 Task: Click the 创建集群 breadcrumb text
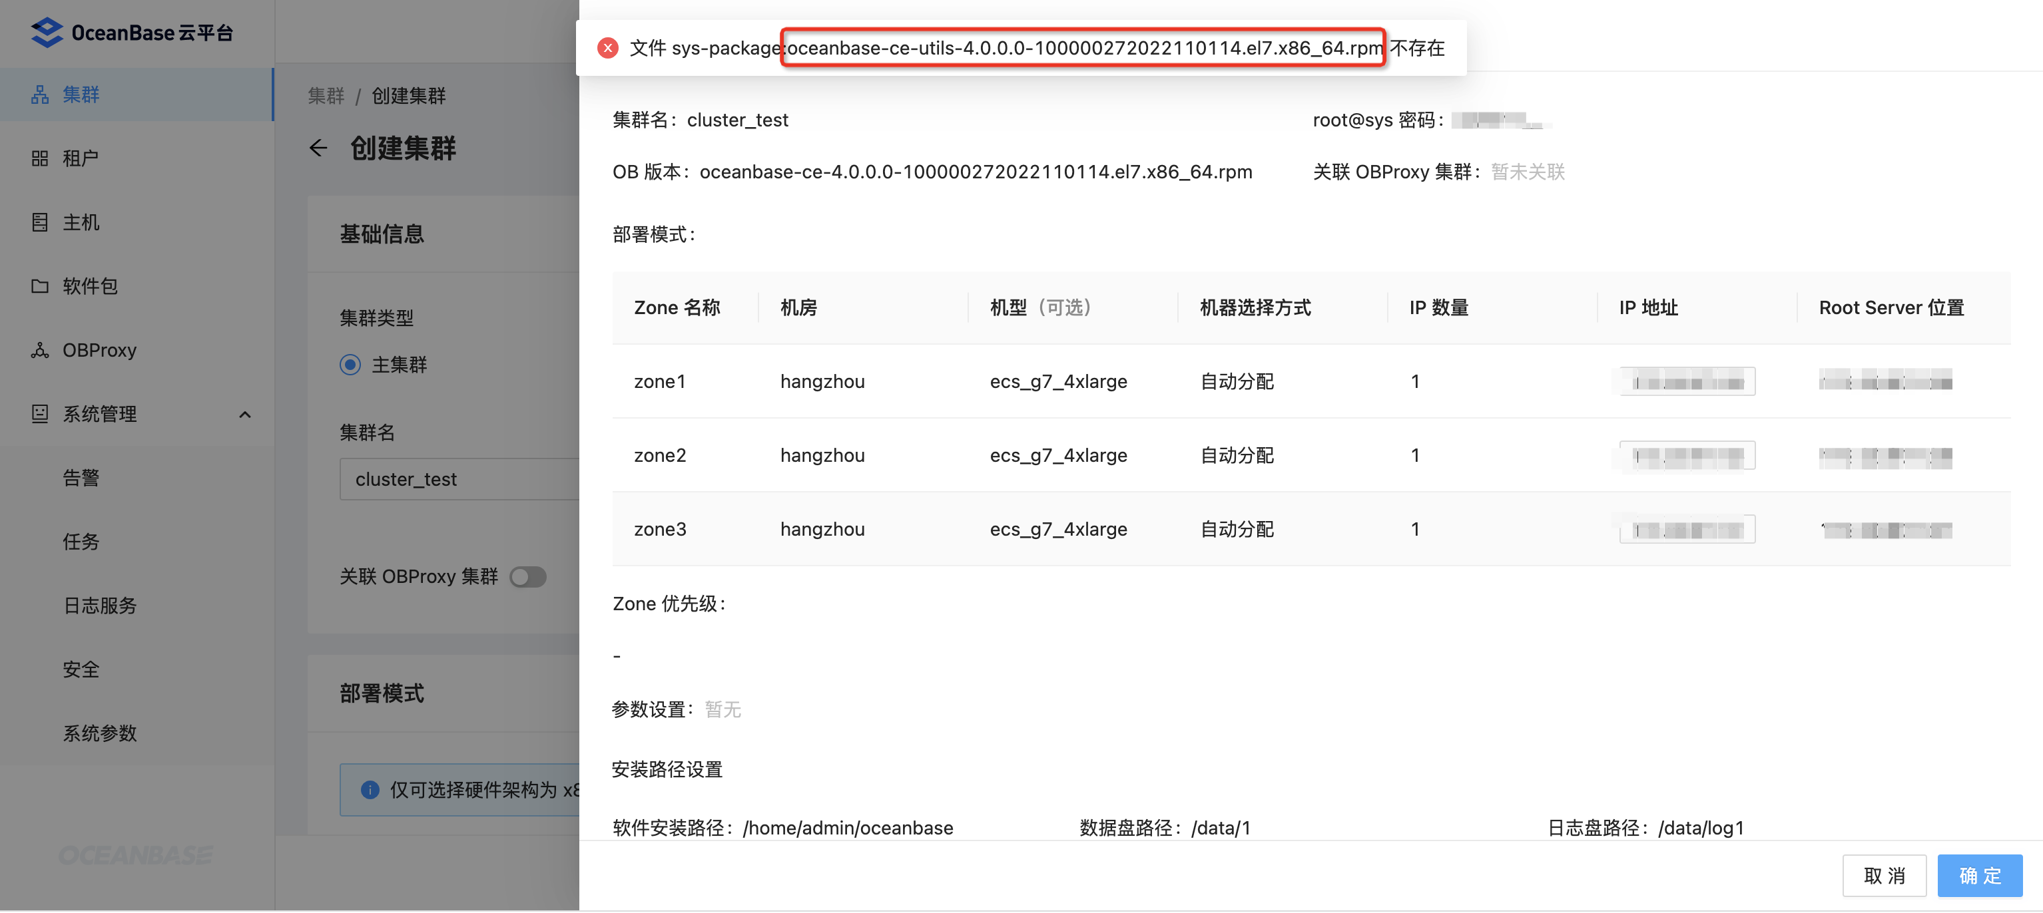408,96
